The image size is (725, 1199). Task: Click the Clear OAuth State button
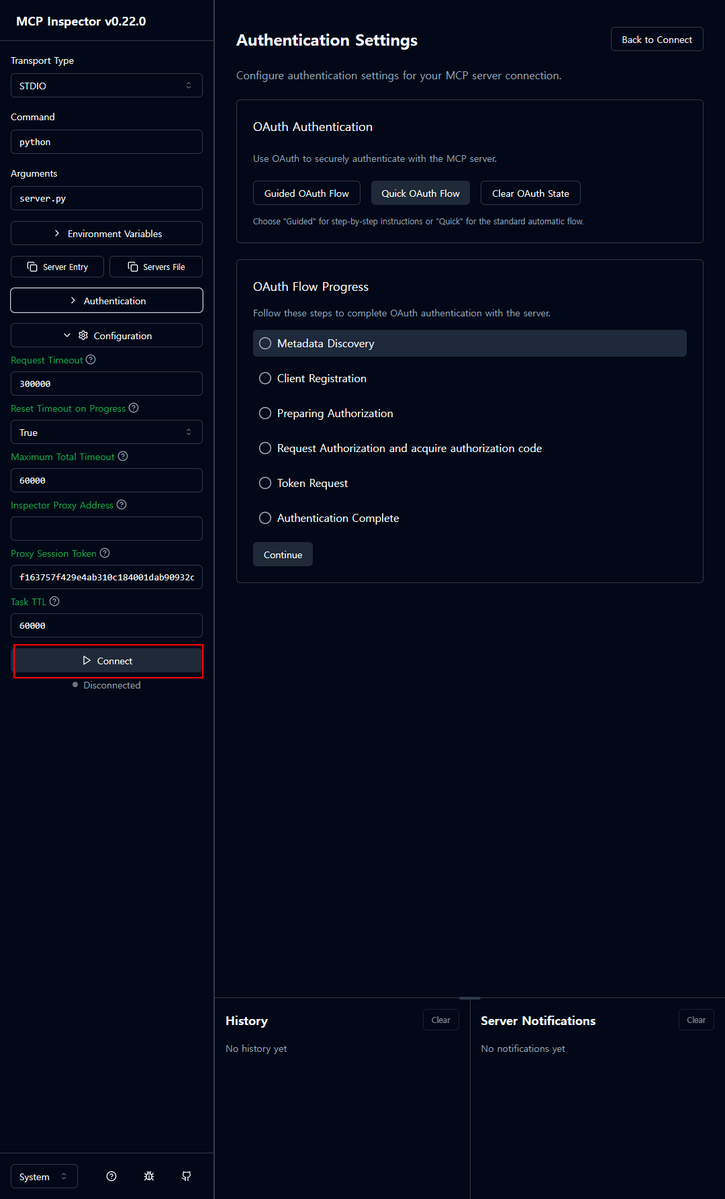(530, 193)
